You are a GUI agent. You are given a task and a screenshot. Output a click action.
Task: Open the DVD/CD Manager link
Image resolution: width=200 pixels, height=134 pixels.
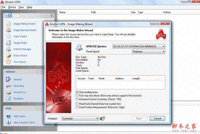pos(22,49)
